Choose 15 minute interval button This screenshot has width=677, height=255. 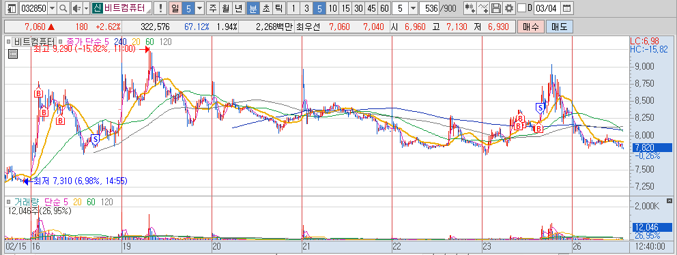(x=345, y=7)
